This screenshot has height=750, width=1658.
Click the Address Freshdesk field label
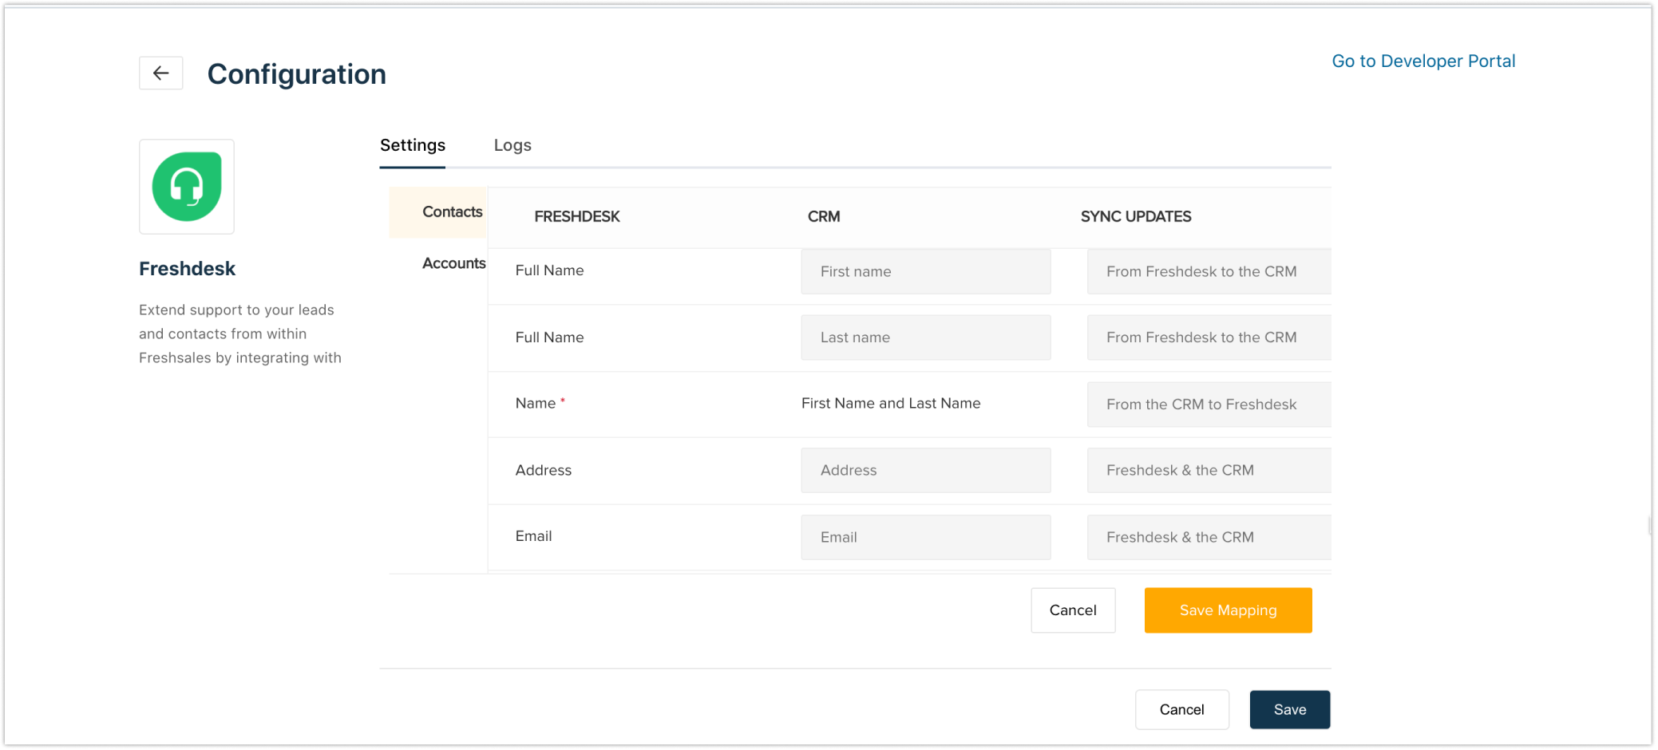tap(543, 471)
